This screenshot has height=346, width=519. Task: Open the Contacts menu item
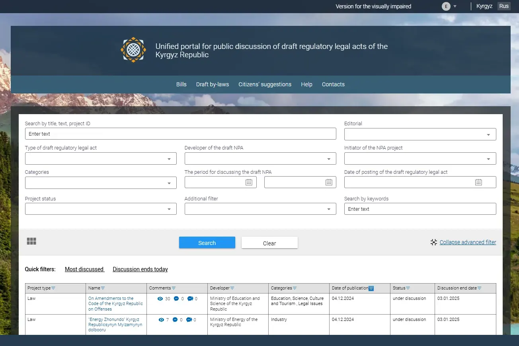(x=333, y=84)
